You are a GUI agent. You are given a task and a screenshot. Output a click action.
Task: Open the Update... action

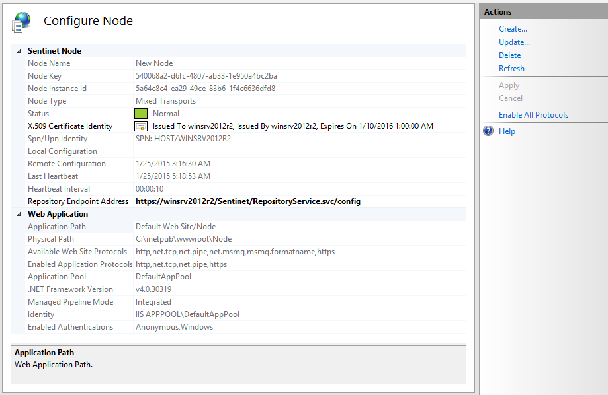514,42
